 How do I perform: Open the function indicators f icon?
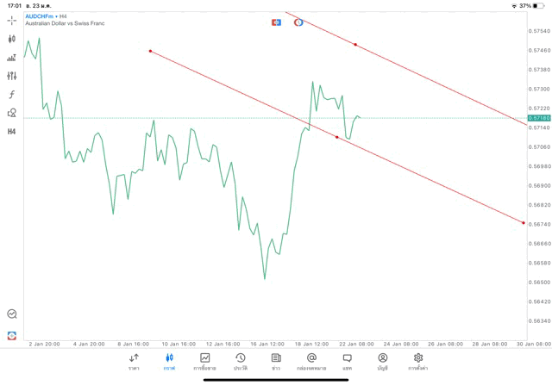click(x=11, y=94)
